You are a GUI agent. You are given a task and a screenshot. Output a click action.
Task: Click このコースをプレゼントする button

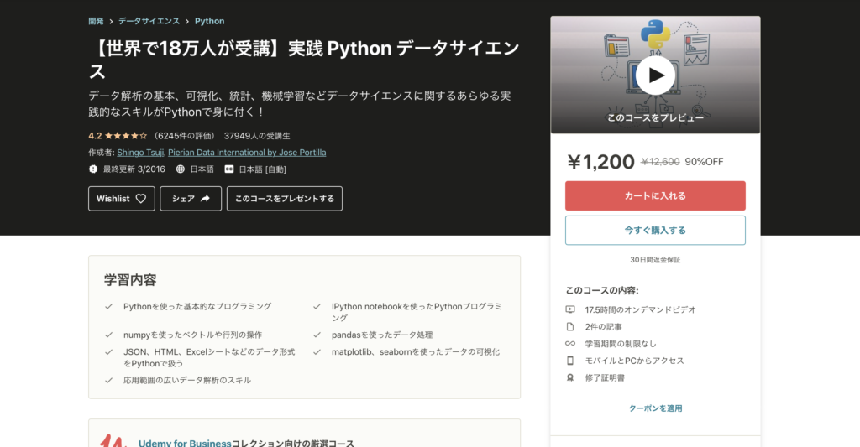click(x=284, y=199)
